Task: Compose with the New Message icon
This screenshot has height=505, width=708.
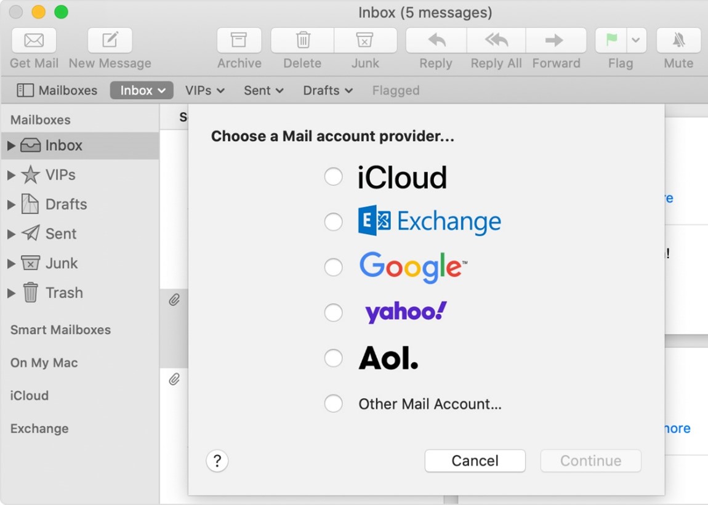Action: tap(110, 40)
